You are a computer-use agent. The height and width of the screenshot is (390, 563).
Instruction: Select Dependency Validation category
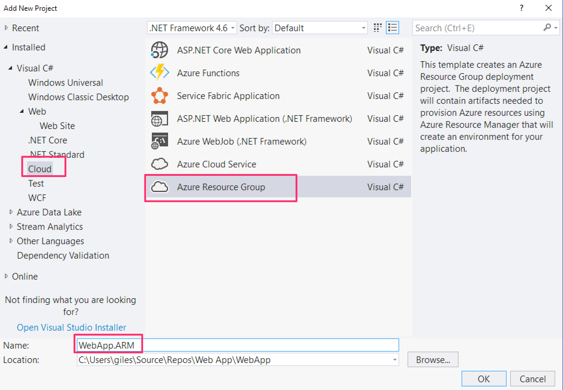pyautogui.click(x=63, y=255)
